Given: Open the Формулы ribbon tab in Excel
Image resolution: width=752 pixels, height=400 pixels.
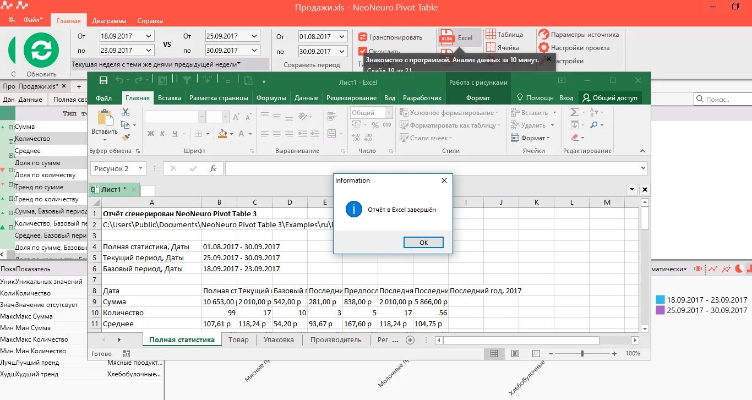Looking at the screenshot, I should coord(271,98).
